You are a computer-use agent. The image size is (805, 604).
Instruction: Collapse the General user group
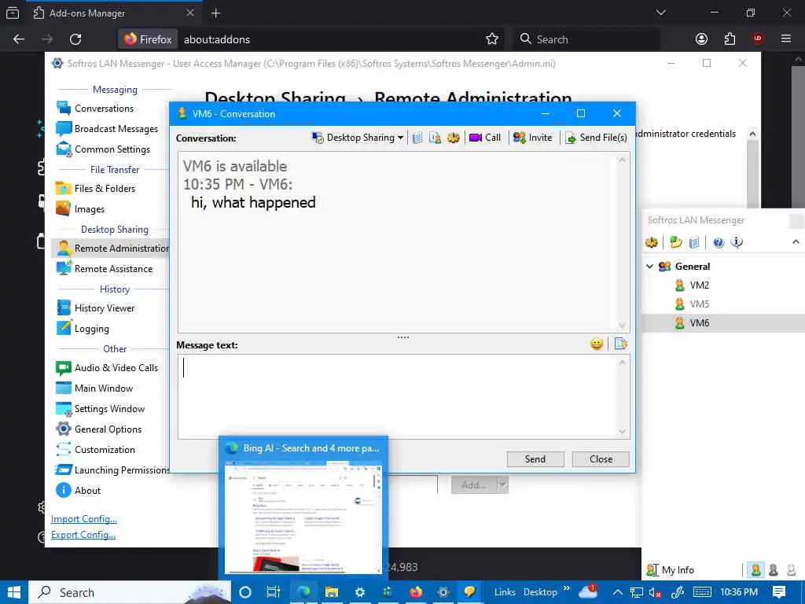click(x=649, y=267)
